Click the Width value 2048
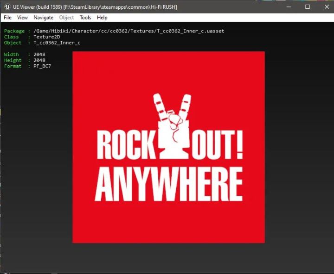Screen dimensions: 334x274 (39, 55)
